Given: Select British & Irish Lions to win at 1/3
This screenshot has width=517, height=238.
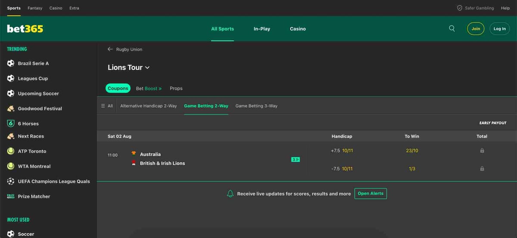Looking at the screenshot, I should [412, 169].
